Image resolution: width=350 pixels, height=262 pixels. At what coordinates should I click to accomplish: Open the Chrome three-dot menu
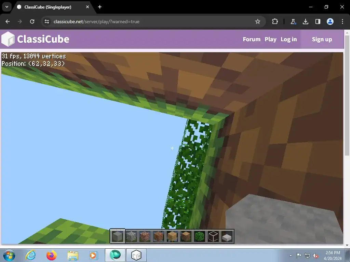[x=342, y=21]
